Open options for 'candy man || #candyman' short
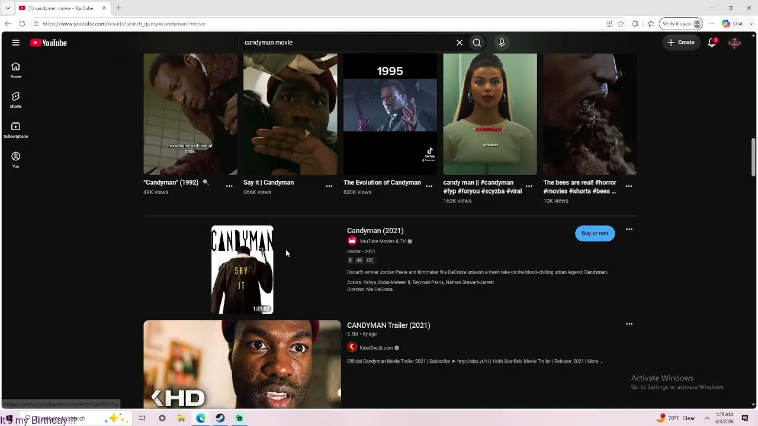Image resolution: width=758 pixels, height=426 pixels. [529, 186]
